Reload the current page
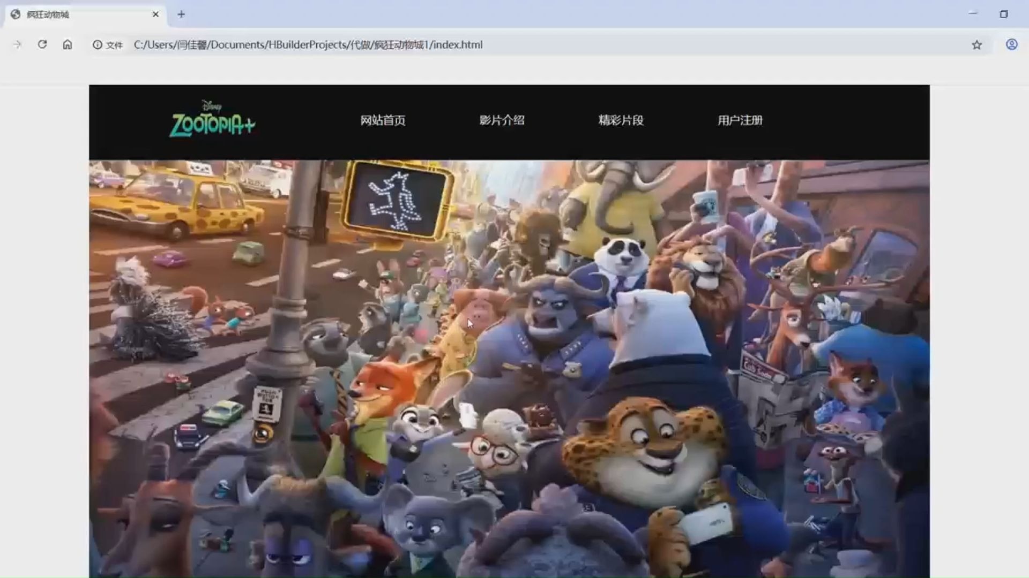Image resolution: width=1029 pixels, height=578 pixels. coord(42,45)
